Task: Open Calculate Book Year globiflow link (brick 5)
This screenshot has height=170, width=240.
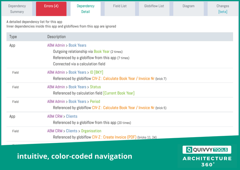Action: tap(123, 108)
